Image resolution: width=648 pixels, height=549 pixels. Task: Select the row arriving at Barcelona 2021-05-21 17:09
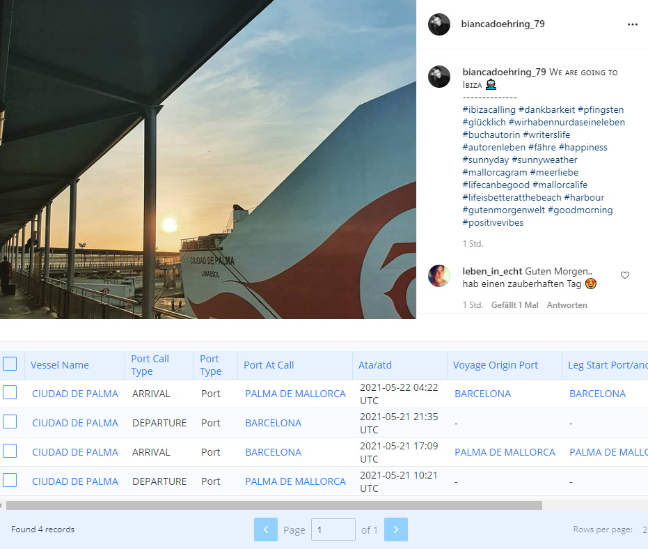[x=10, y=451]
